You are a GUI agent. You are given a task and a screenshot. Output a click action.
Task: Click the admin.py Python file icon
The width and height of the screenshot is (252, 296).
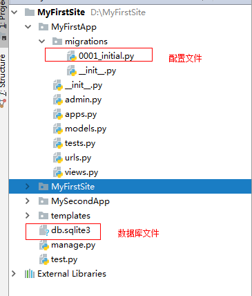[x=58, y=100]
